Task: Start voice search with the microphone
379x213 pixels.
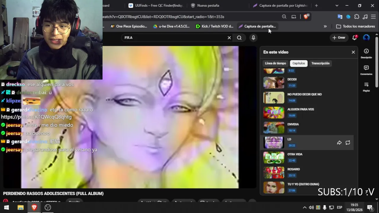Action: (x=253, y=38)
